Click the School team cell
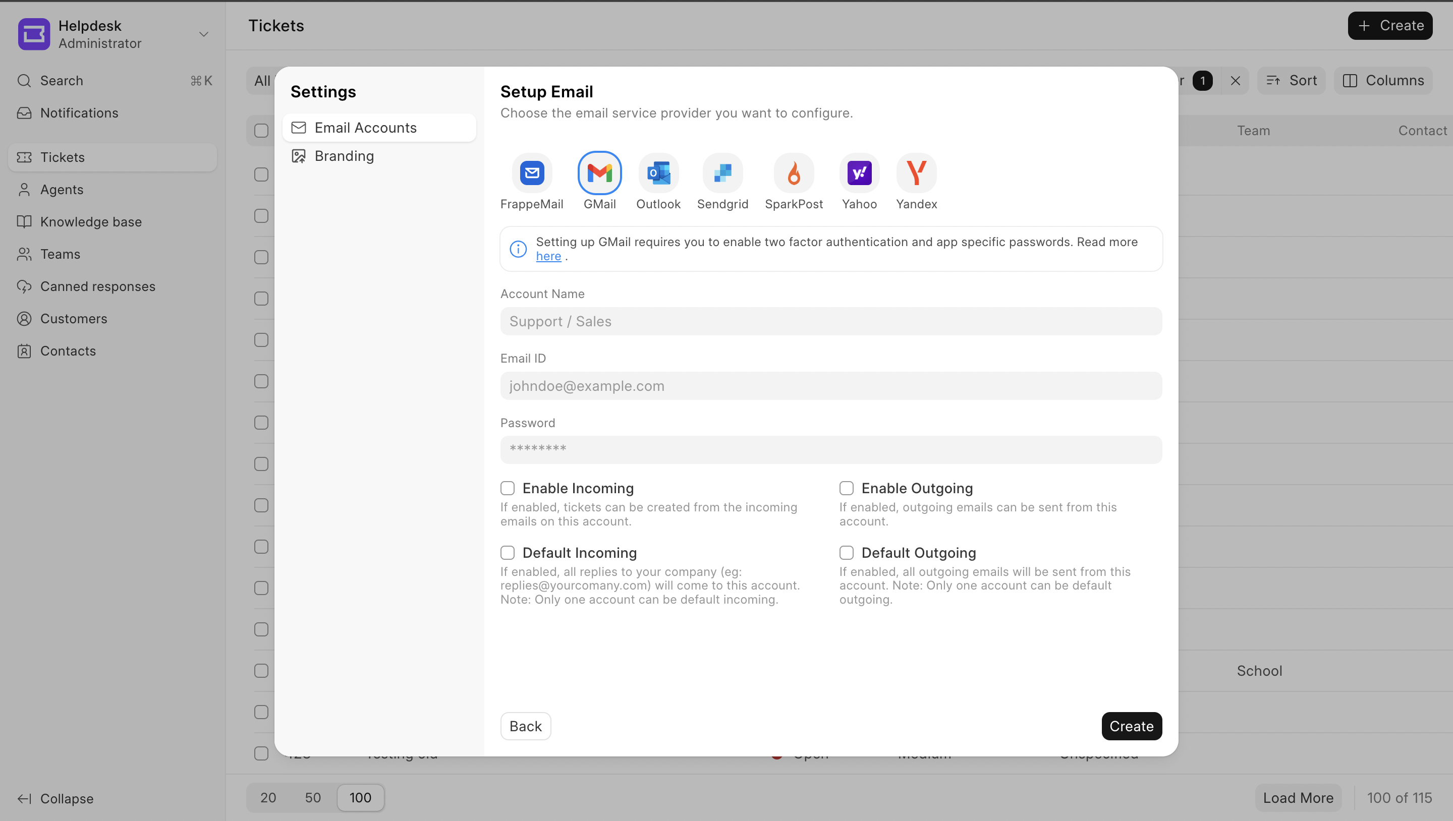 (x=1260, y=670)
